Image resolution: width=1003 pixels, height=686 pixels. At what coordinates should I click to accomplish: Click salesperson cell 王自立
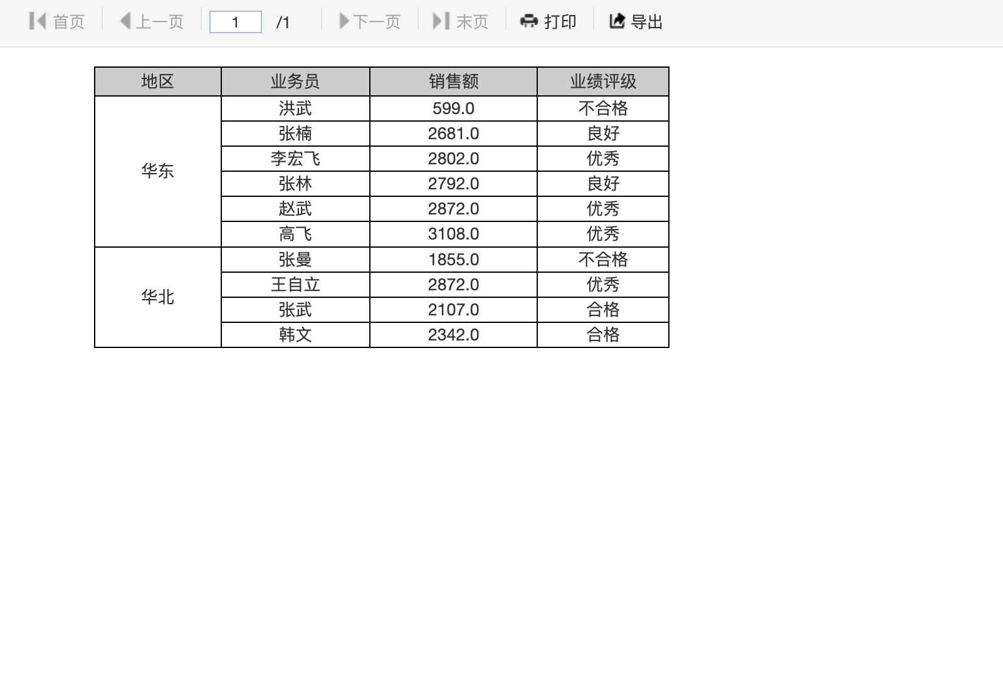[295, 285]
